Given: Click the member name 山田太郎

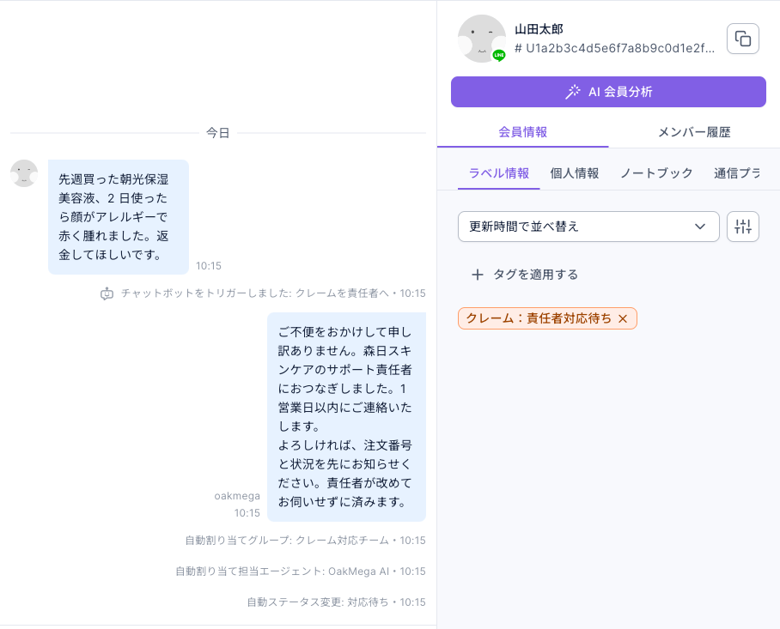Looking at the screenshot, I should pos(539,29).
